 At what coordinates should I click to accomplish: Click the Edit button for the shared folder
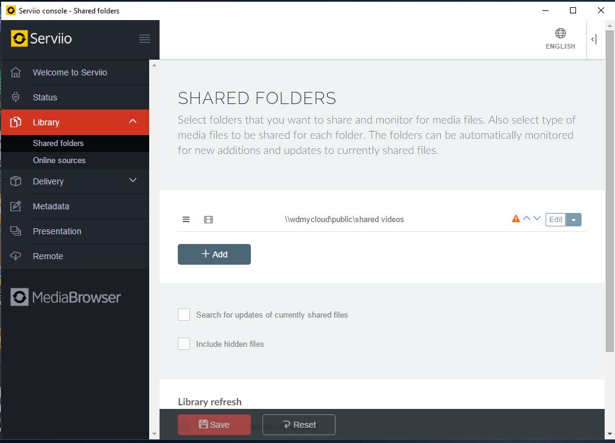point(555,220)
